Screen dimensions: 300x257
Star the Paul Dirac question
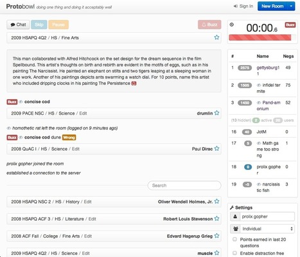pyautogui.click(x=216, y=149)
